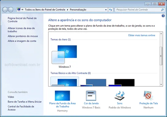
Task: Click the blue help question mark icon
Action: [163, 16]
